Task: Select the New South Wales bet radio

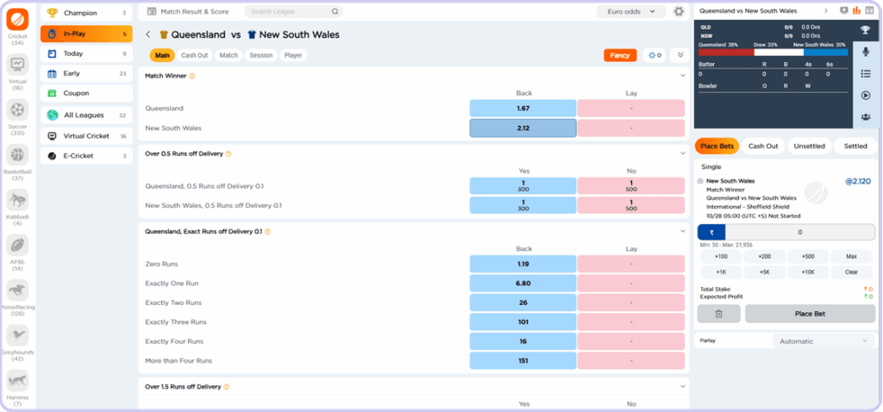Action: click(x=700, y=182)
